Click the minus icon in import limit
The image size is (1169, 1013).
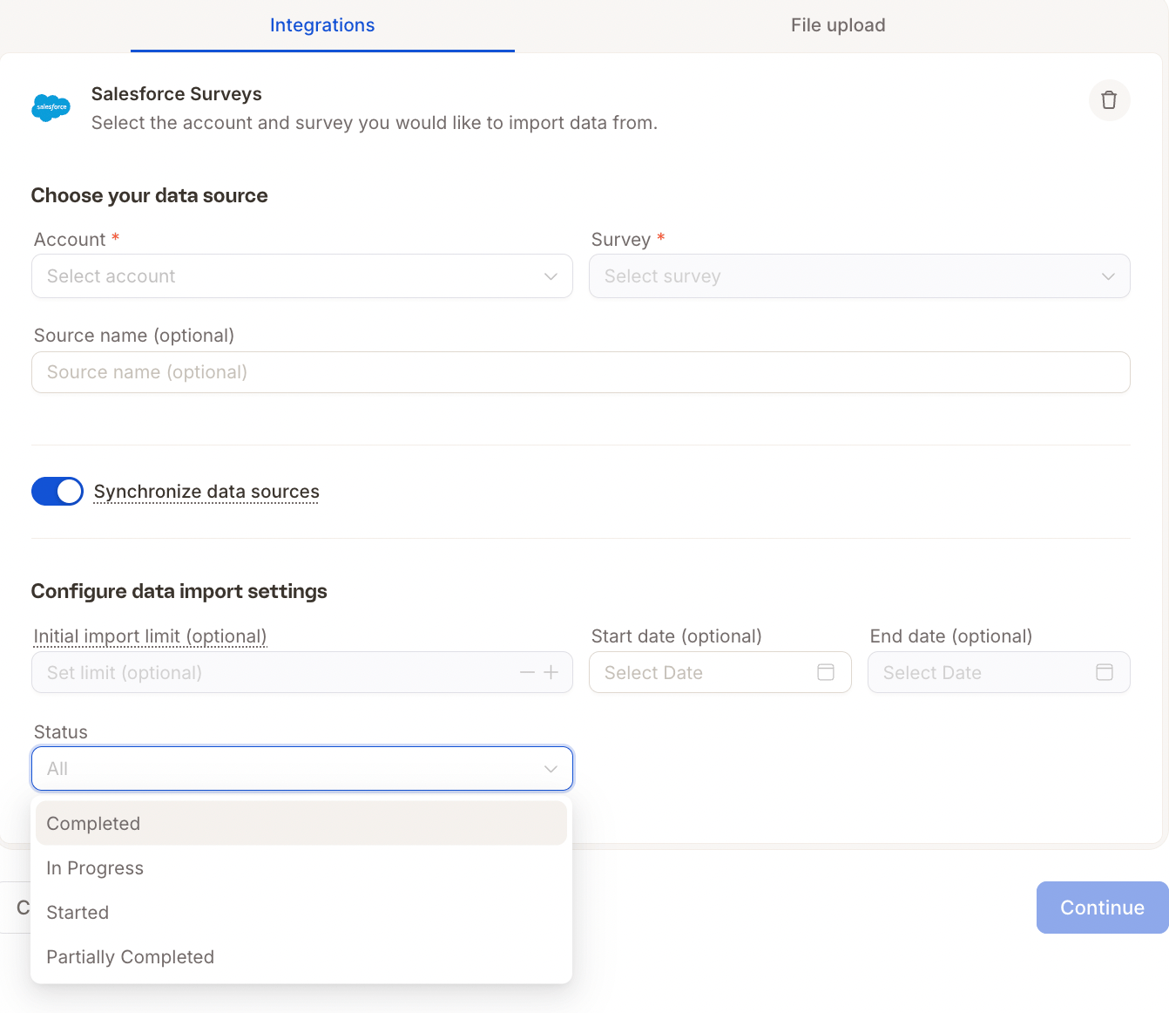527,672
